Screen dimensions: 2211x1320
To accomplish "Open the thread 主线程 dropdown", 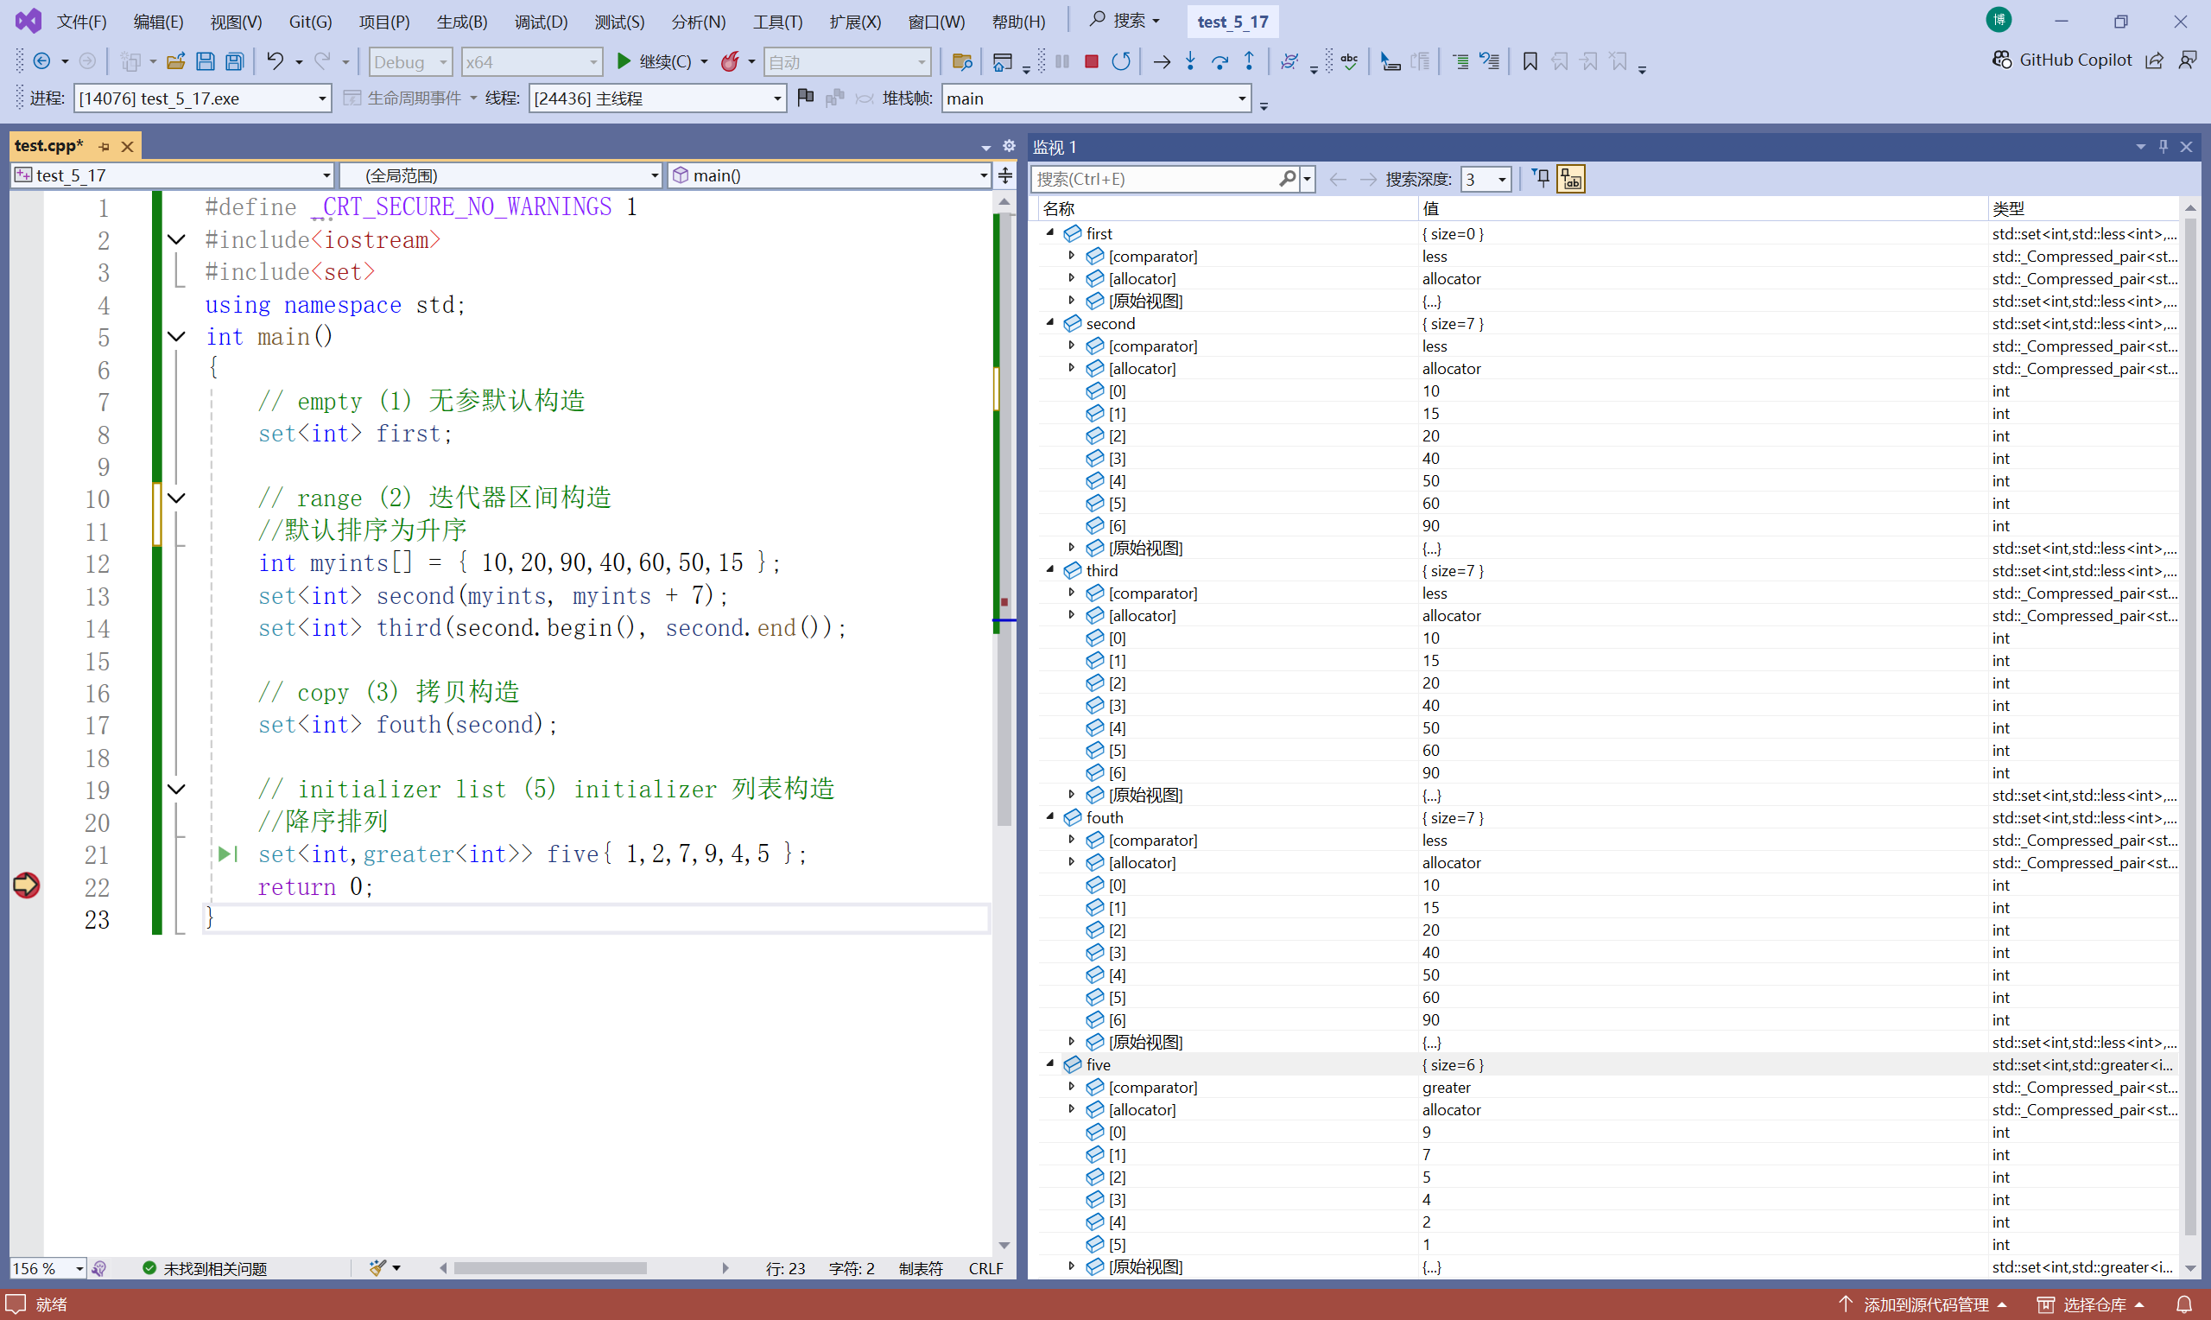I will point(777,98).
